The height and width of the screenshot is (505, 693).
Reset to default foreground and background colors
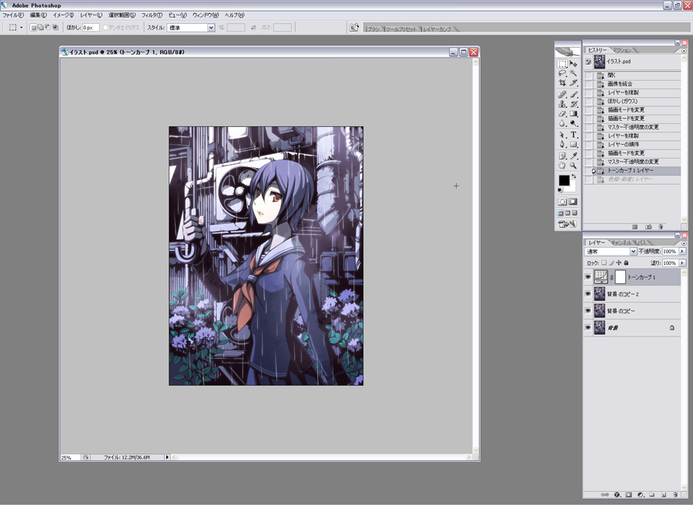click(x=560, y=190)
